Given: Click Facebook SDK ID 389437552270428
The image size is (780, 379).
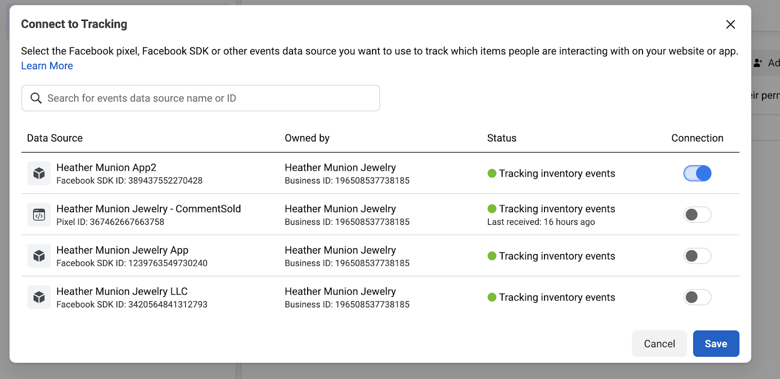Looking at the screenshot, I should tap(129, 180).
